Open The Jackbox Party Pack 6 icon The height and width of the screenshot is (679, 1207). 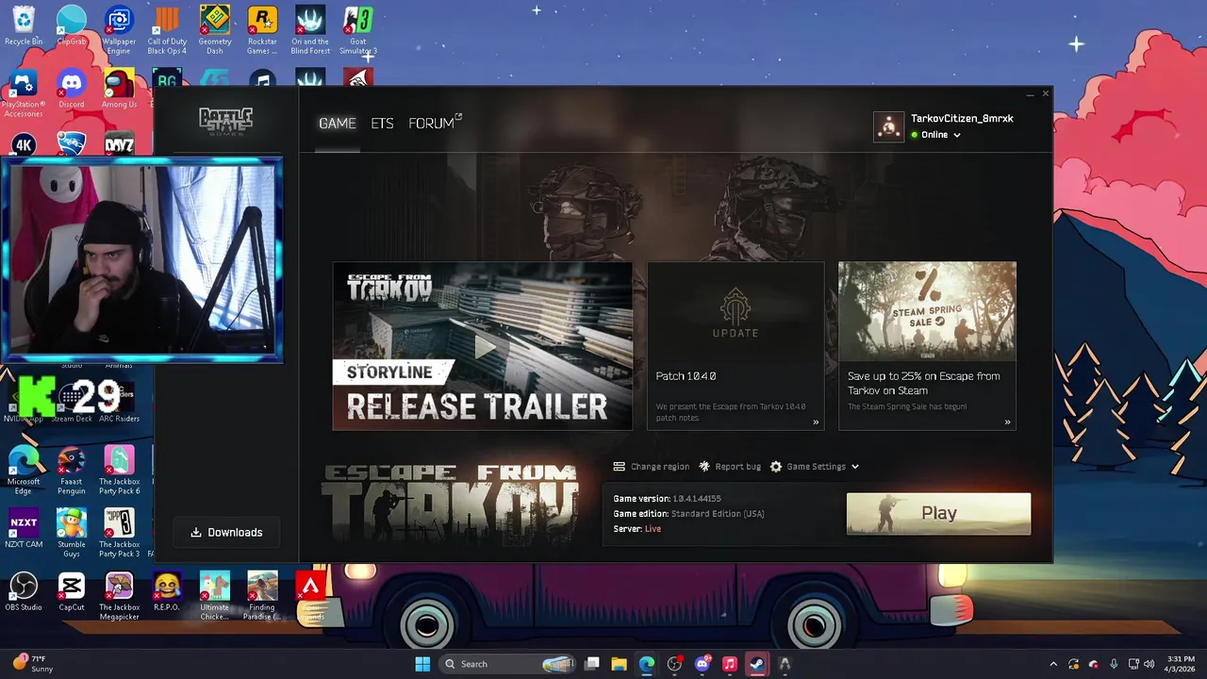tap(119, 471)
